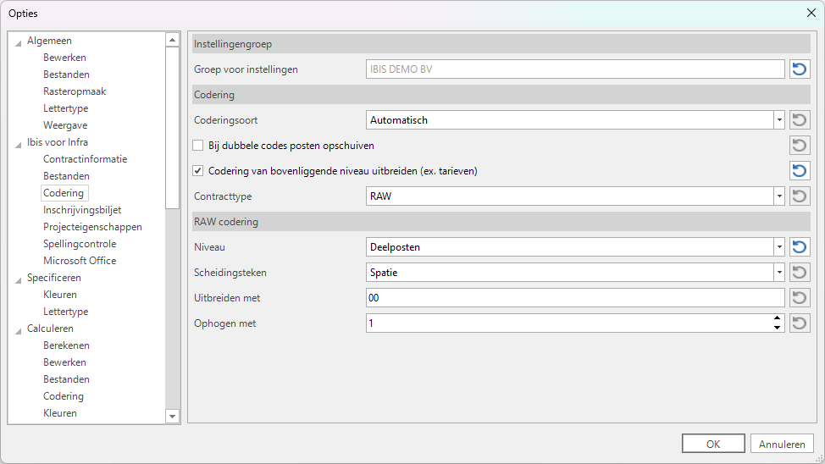Reset the Ophogen met value
Viewport: 825px width, 464px height.
[x=800, y=323]
